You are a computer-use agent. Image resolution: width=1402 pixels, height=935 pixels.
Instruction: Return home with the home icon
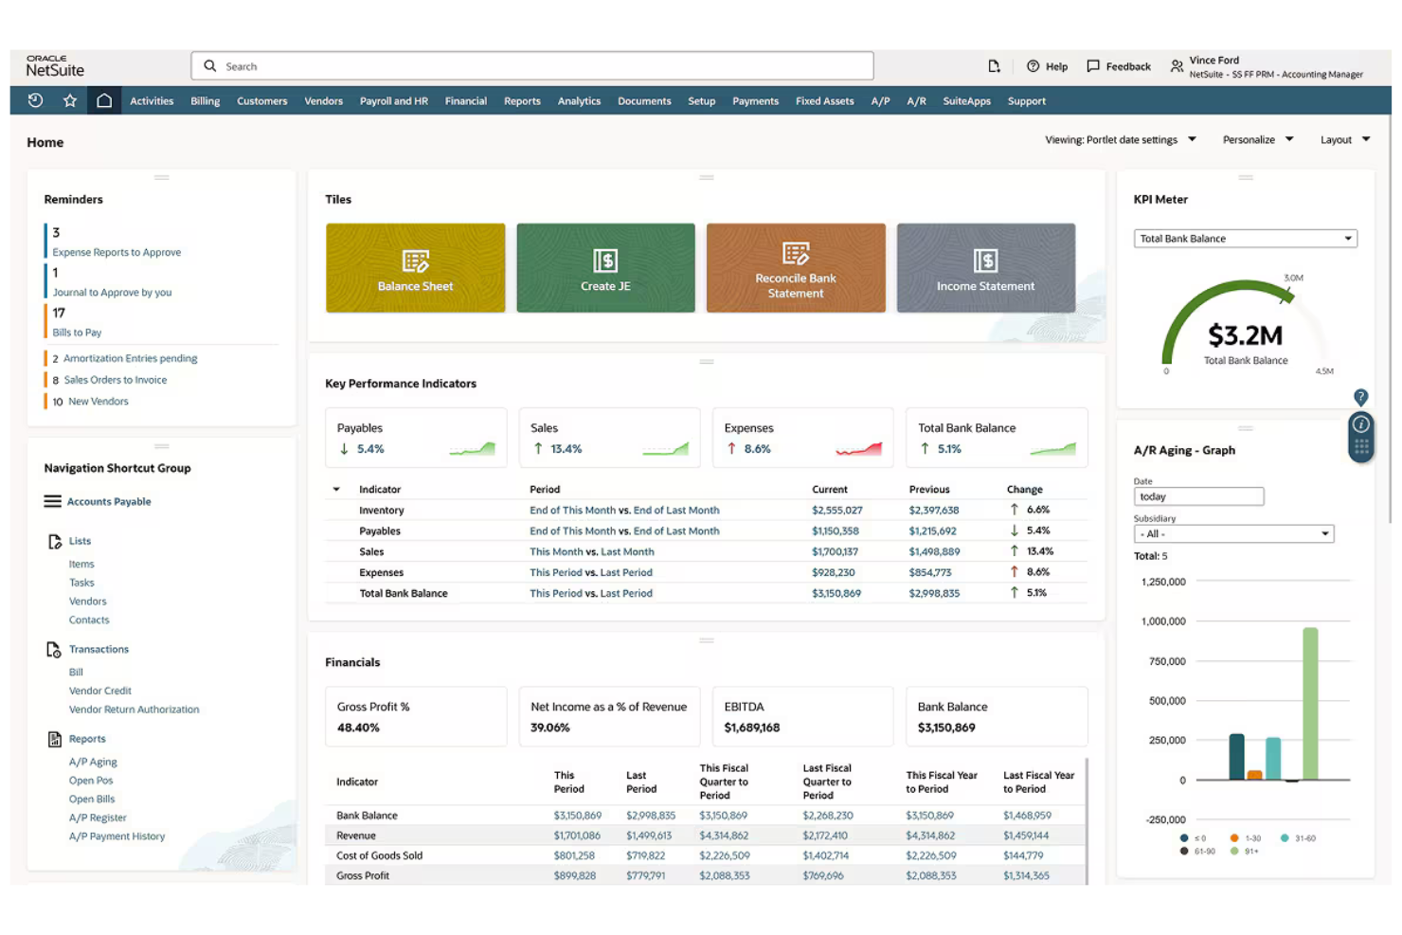[104, 100]
